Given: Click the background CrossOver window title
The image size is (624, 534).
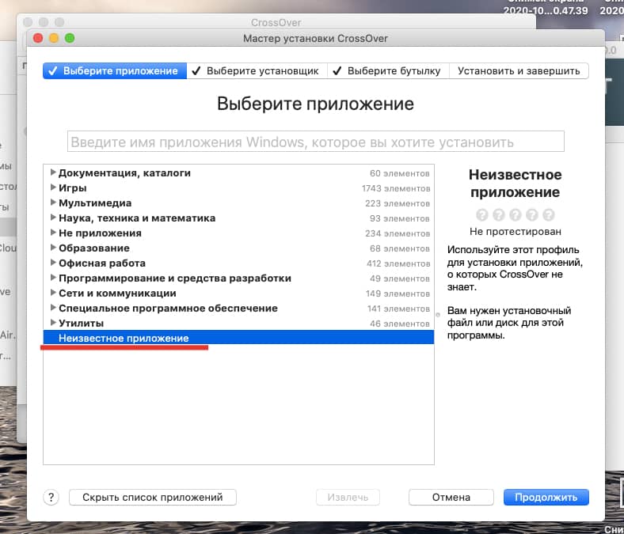Looking at the screenshot, I should [276, 22].
